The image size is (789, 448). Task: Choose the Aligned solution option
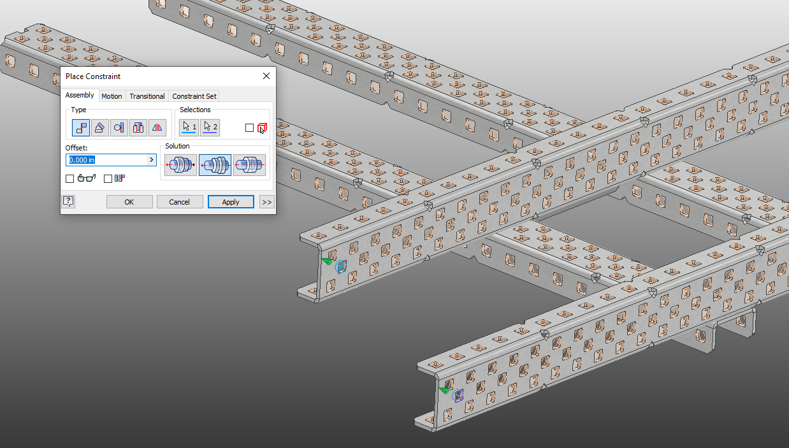(215, 165)
